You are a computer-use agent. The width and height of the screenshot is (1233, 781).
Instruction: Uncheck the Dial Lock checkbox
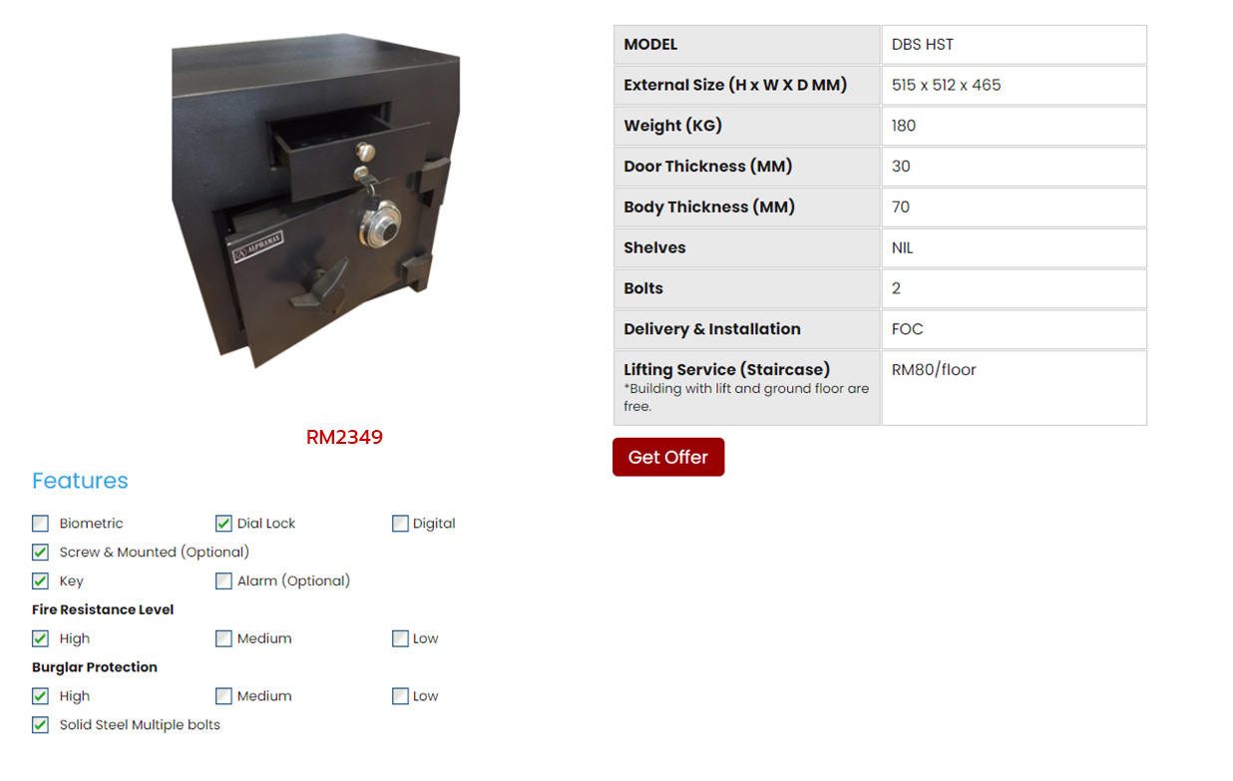point(223,524)
